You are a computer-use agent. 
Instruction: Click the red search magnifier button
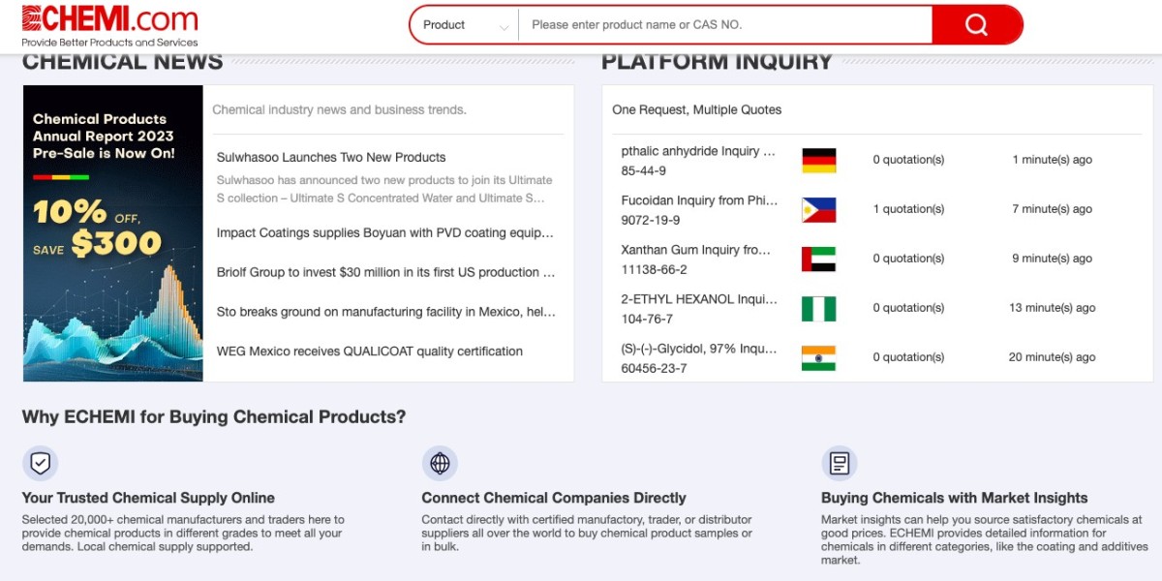click(x=976, y=25)
